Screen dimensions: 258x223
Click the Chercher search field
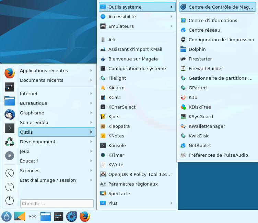[x=57, y=203]
